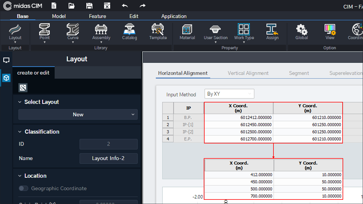Open the Coordinate option tool
Image resolution: width=363 pixels, height=204 pixels.
(x=356, y=32)
